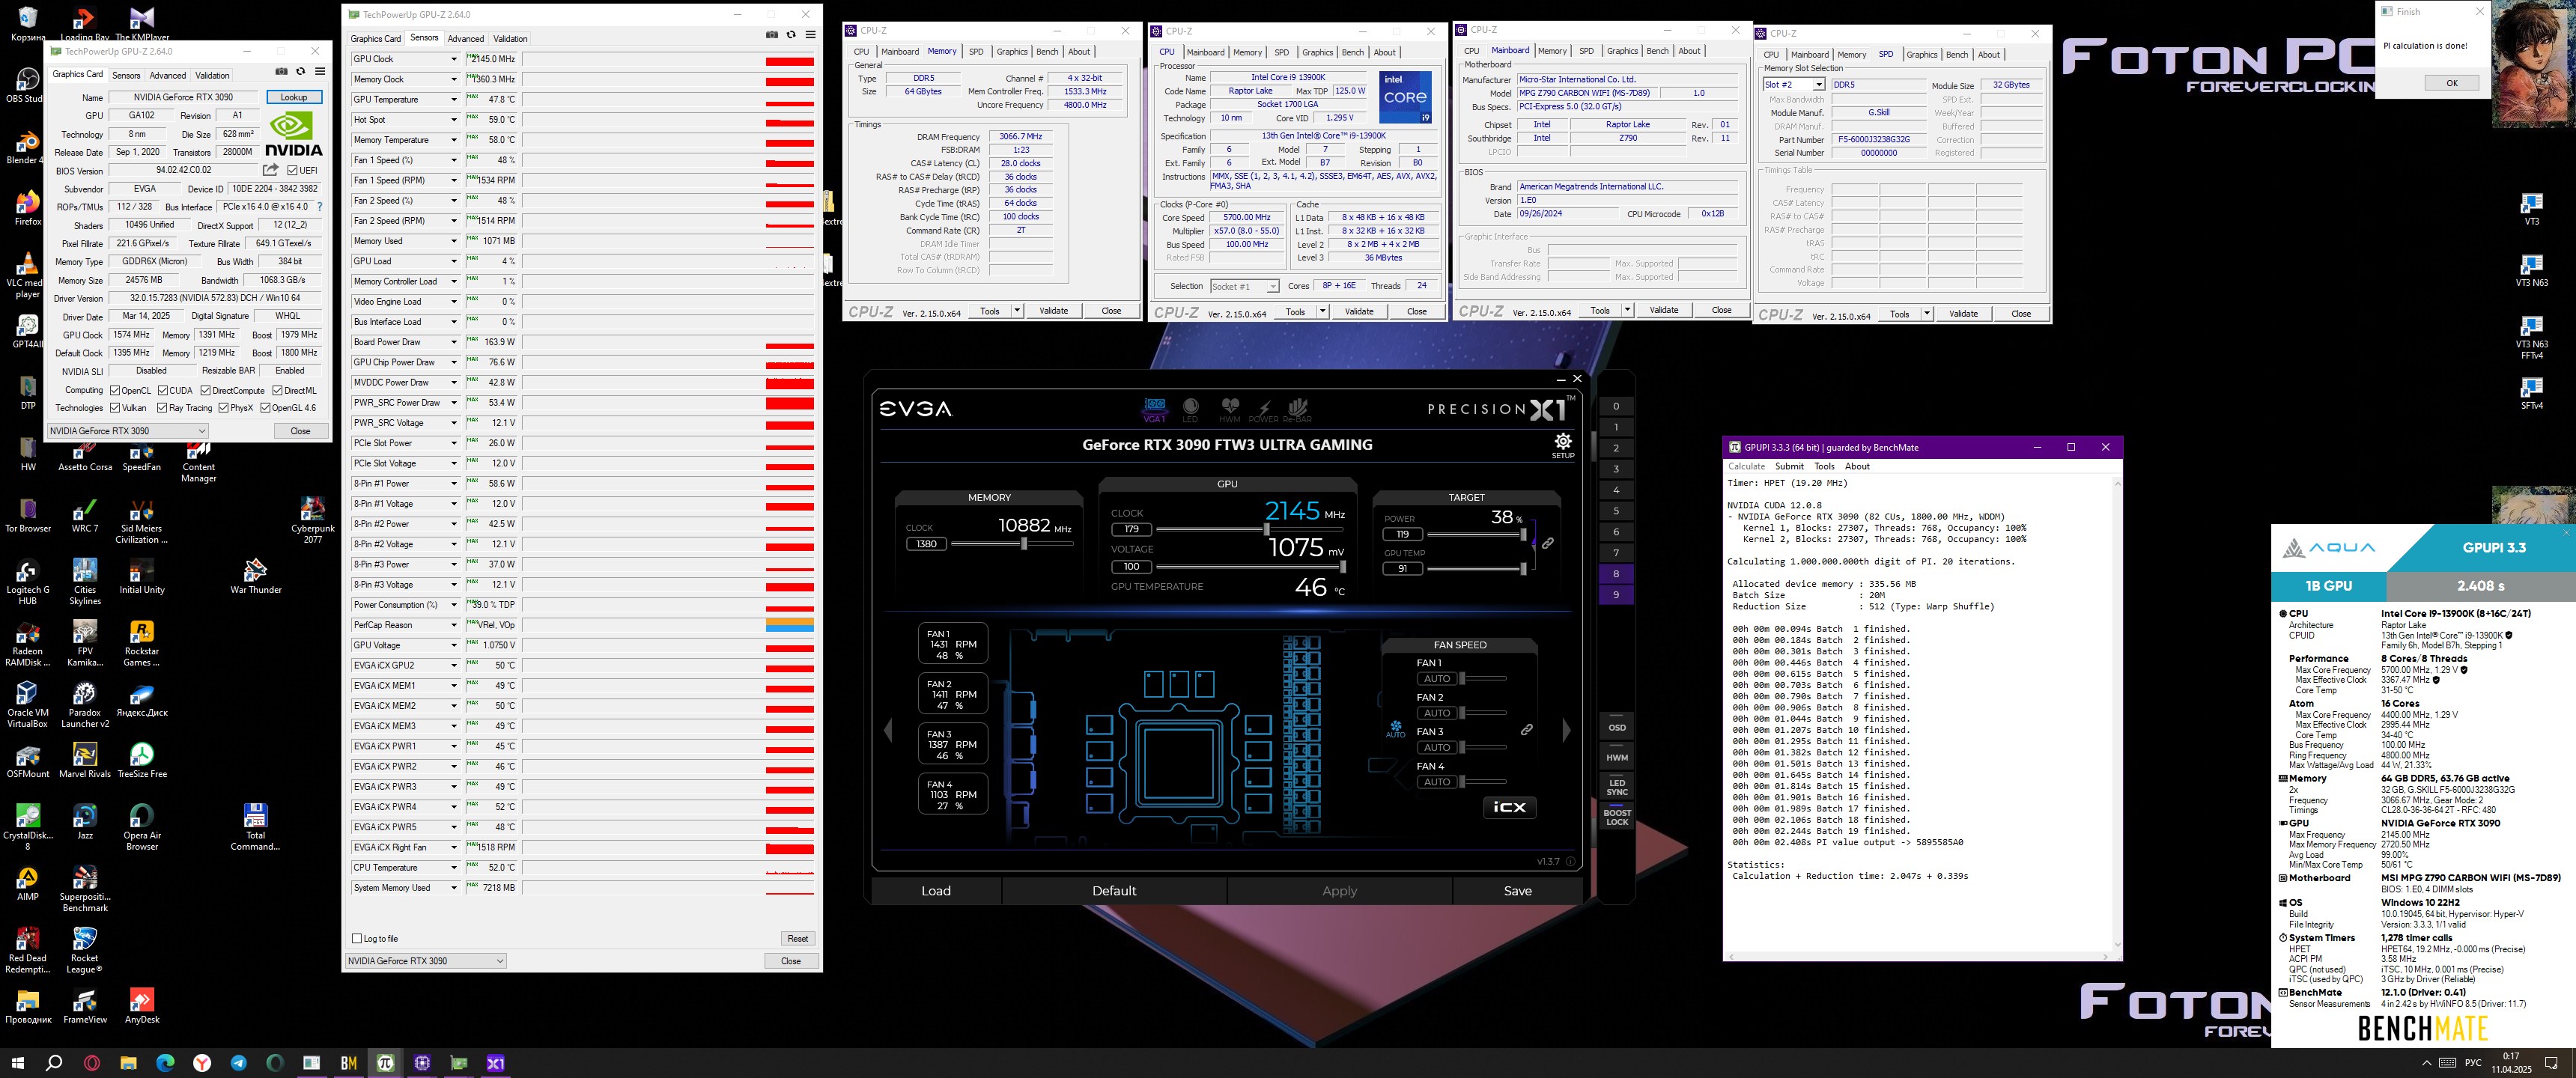Expand the GPU Clock sensor dropdown arrow
2576x1078 pixels.
click(453, 59)
